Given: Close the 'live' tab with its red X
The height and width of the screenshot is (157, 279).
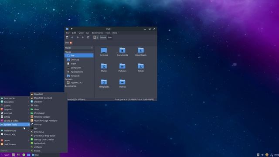Looking at the screenshot, I should pyautogui.click(x=71, y=43).
